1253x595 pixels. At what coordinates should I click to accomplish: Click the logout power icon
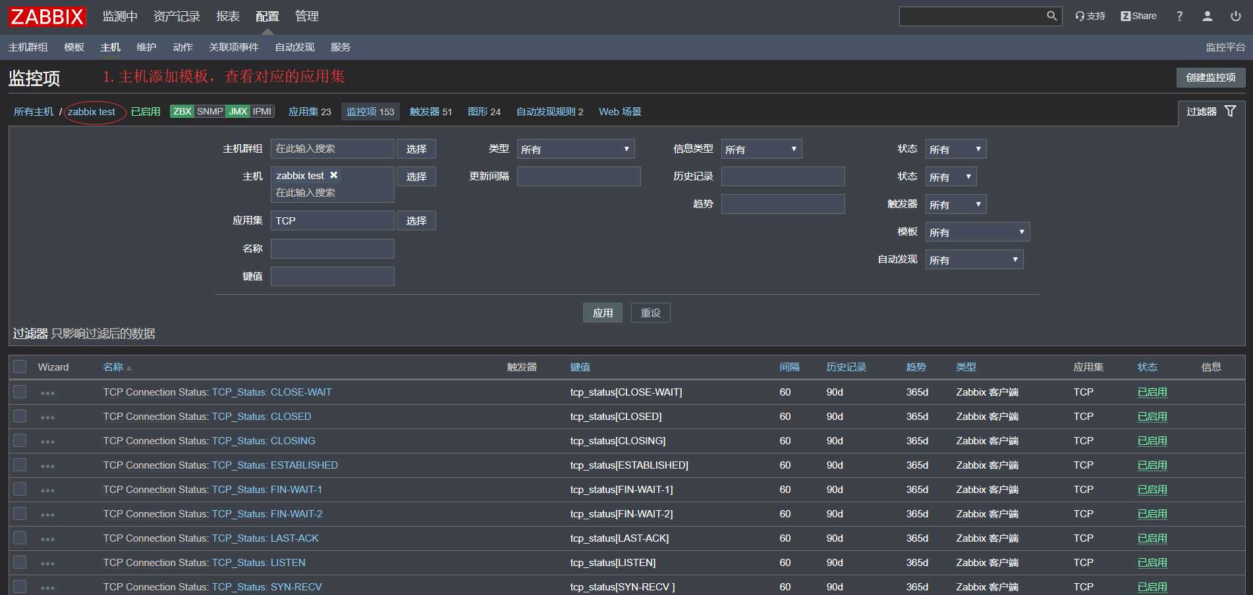click(1236, 16)
